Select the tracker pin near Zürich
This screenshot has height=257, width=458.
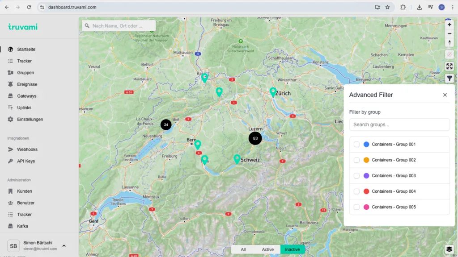coord(273,92)
